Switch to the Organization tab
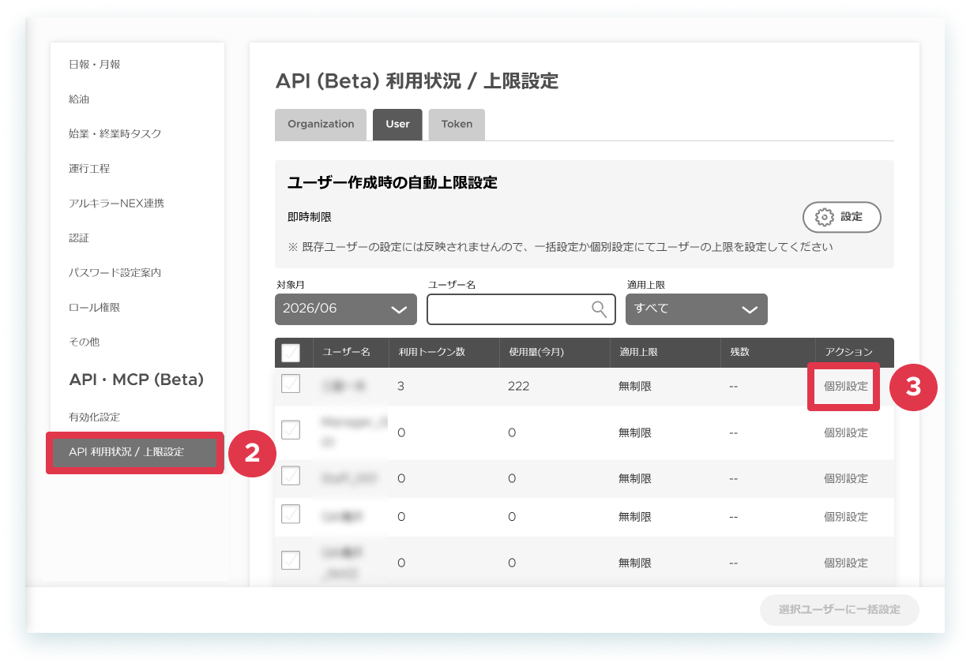Screen dimensions: 970x666 321,125
